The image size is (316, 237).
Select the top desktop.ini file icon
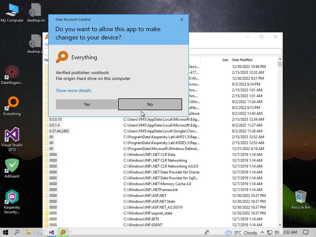tap(36, 12)
